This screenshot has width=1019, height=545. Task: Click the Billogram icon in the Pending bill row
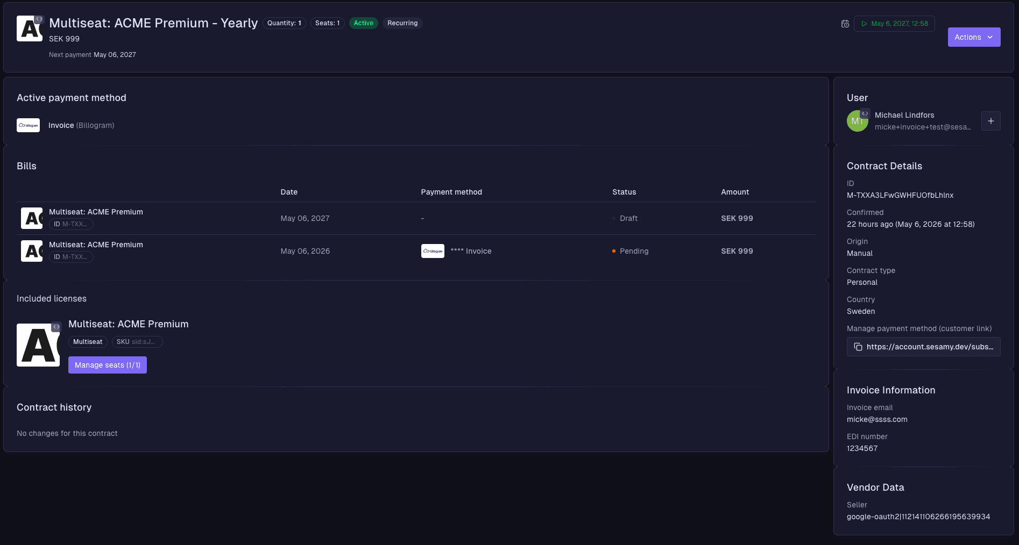tap(433, 251)
